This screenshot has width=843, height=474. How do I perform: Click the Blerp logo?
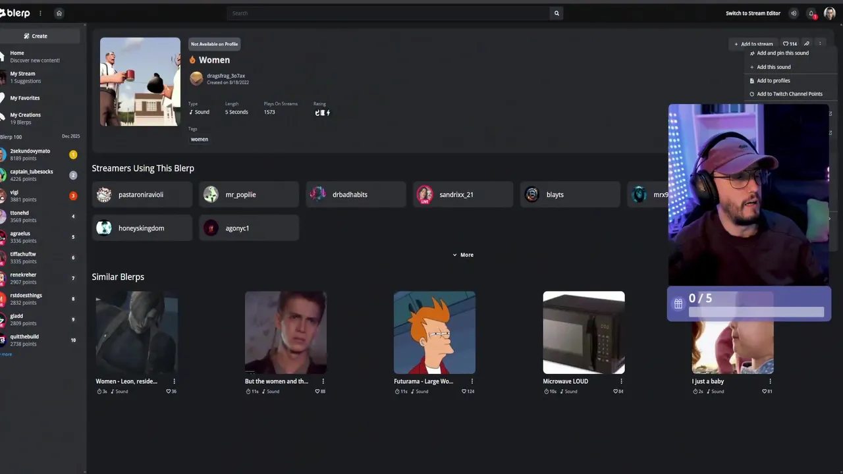tap(14, 13)
